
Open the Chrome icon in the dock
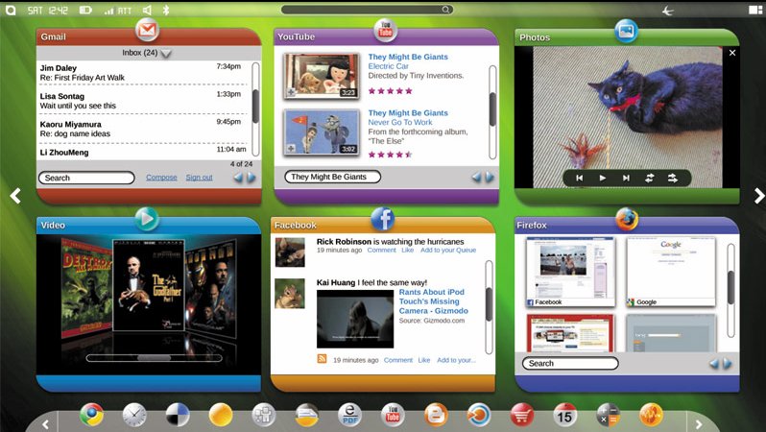pyautogui.click(x=91, y=416)
